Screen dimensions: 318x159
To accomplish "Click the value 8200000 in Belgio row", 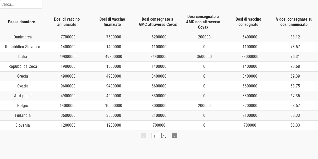I will tap(250, 106).
